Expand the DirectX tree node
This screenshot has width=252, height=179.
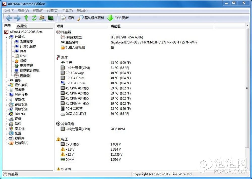pyautogui.click(x=7, y=114)
